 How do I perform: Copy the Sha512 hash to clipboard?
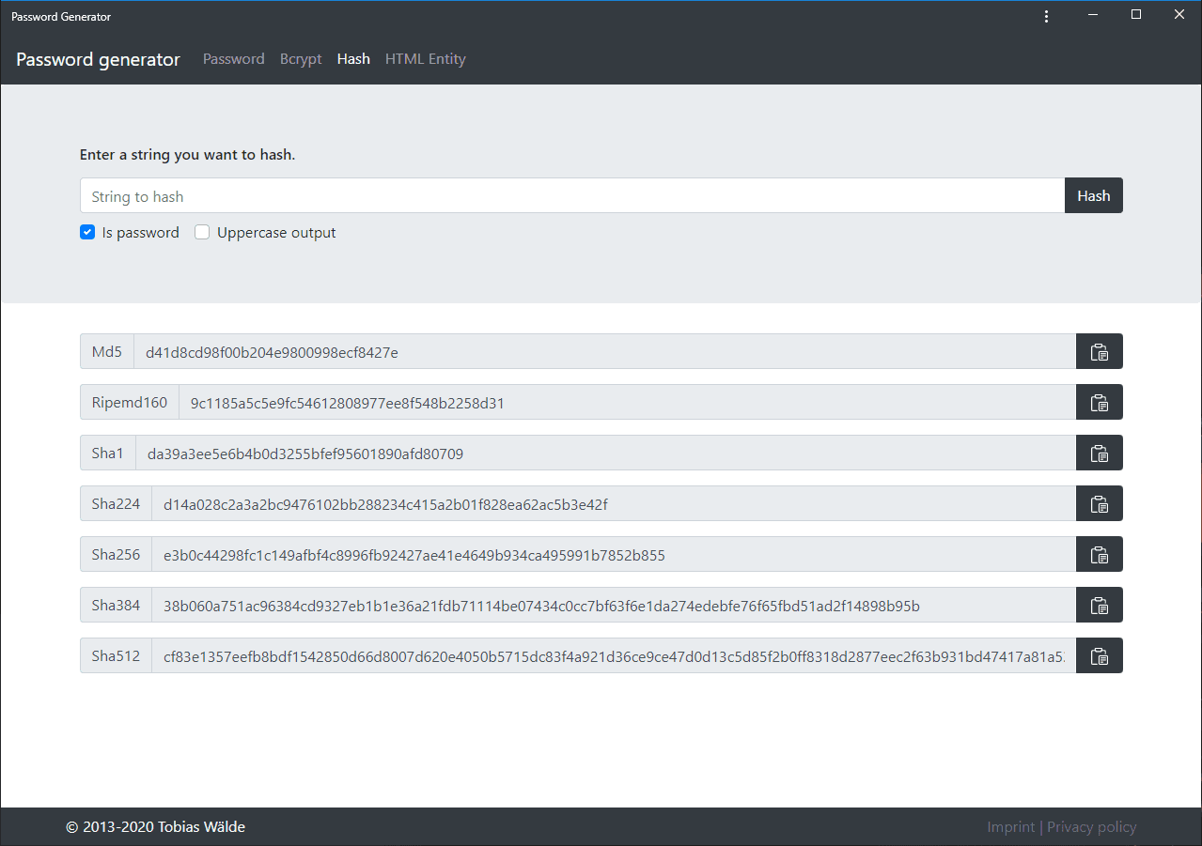[x=1099, y=656]
